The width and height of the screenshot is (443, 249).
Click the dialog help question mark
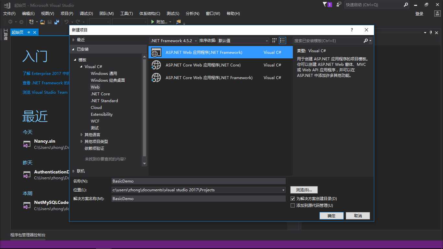(x=352, y=30)
